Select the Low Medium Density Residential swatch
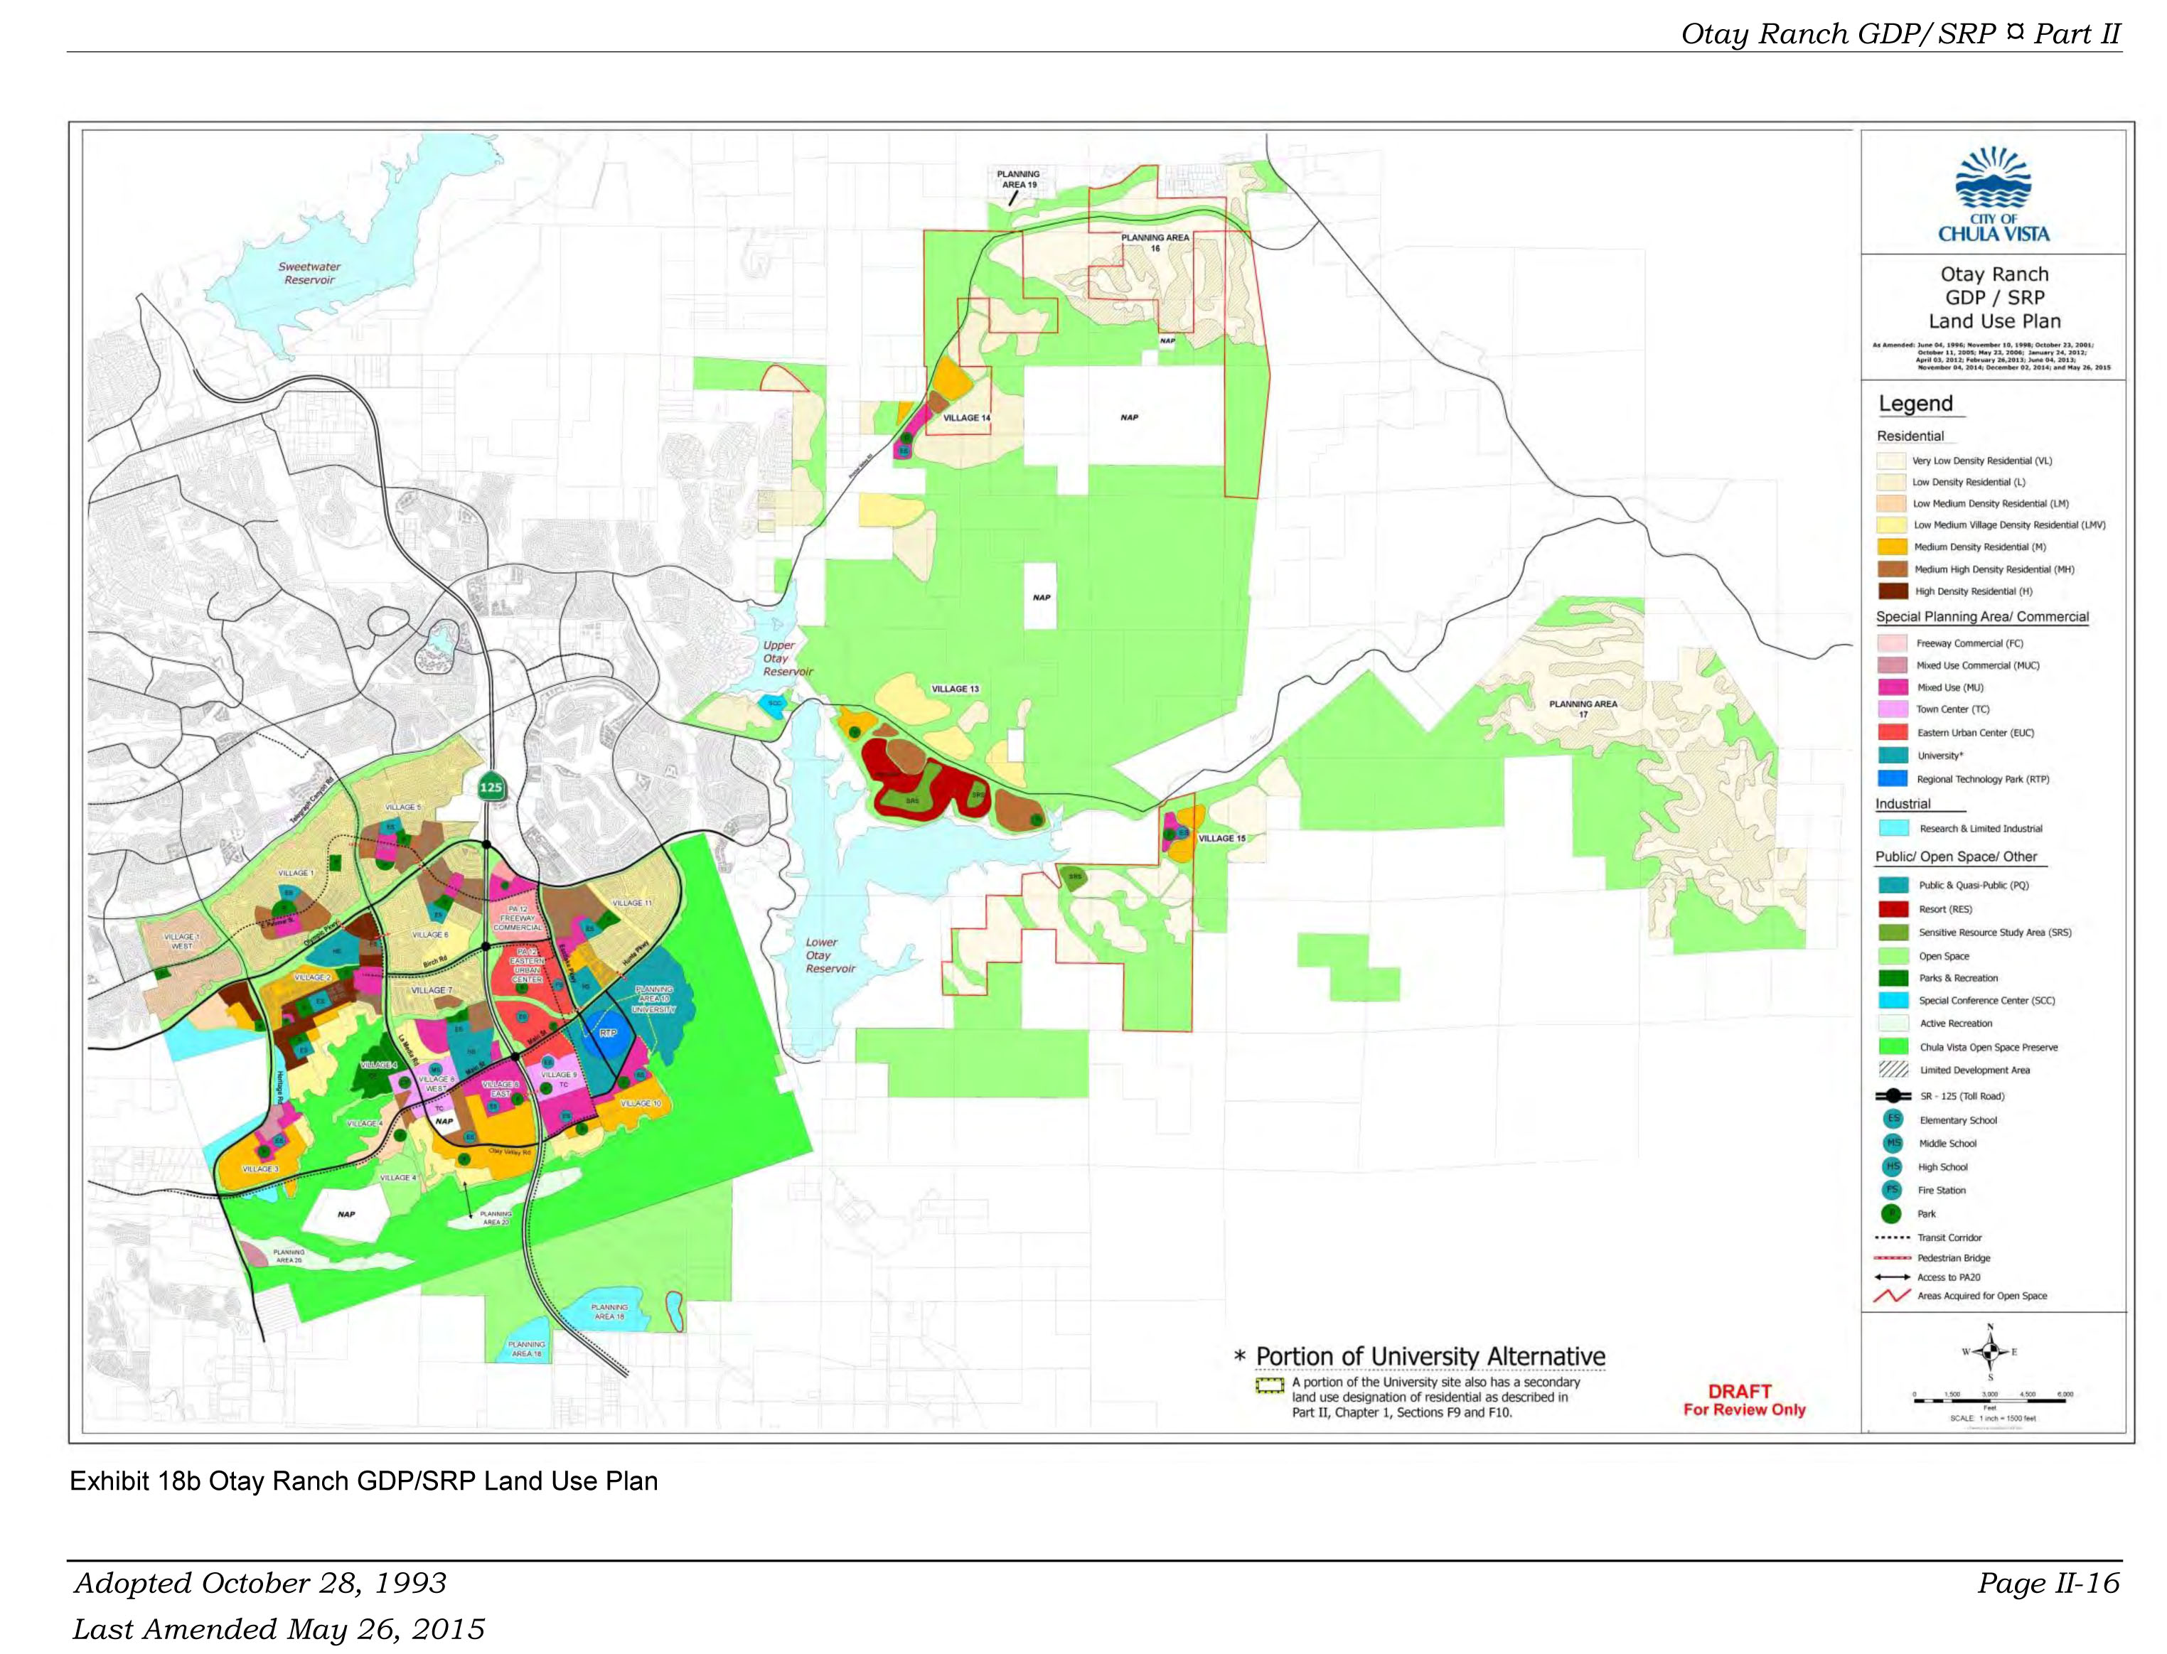Screen dimensions: 2167x1654 (1891, 503)
